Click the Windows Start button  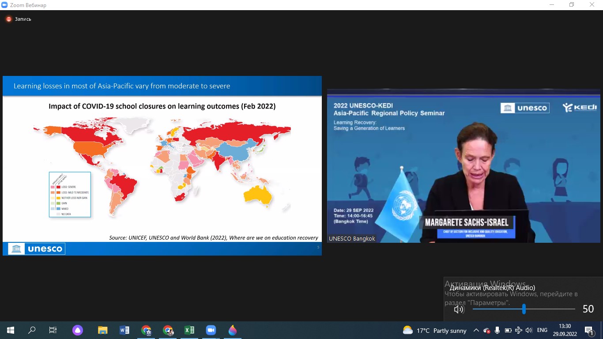[x=10, y=330]
